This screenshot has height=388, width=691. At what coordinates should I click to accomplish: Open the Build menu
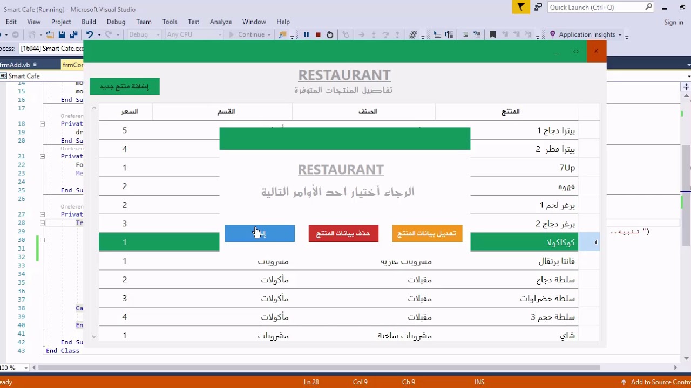(89, 22)
